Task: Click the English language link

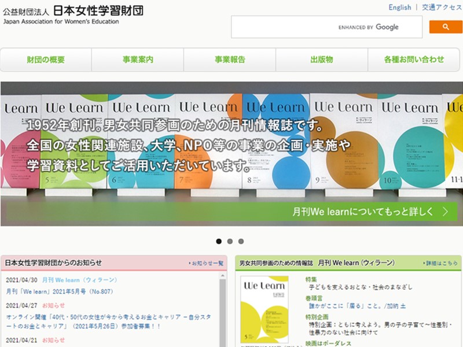Action: [x=401, y=7]
